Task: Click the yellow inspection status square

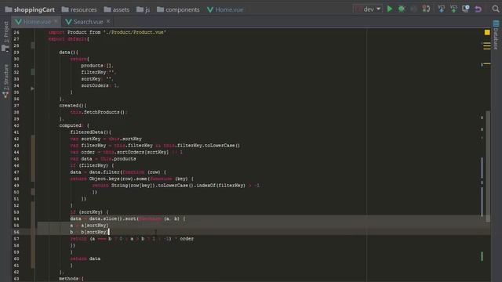Action: [487, 32]
